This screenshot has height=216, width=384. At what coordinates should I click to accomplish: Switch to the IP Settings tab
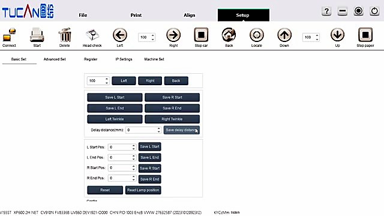124,59
